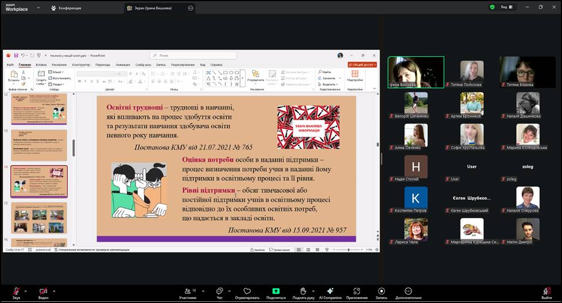The image size is (562, 303).
Task: Raise hand with Поднять руку
Action: click(304, 292)
